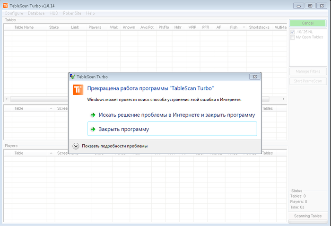
Task: Click the green Cancel button
Action: coord(307,23)
